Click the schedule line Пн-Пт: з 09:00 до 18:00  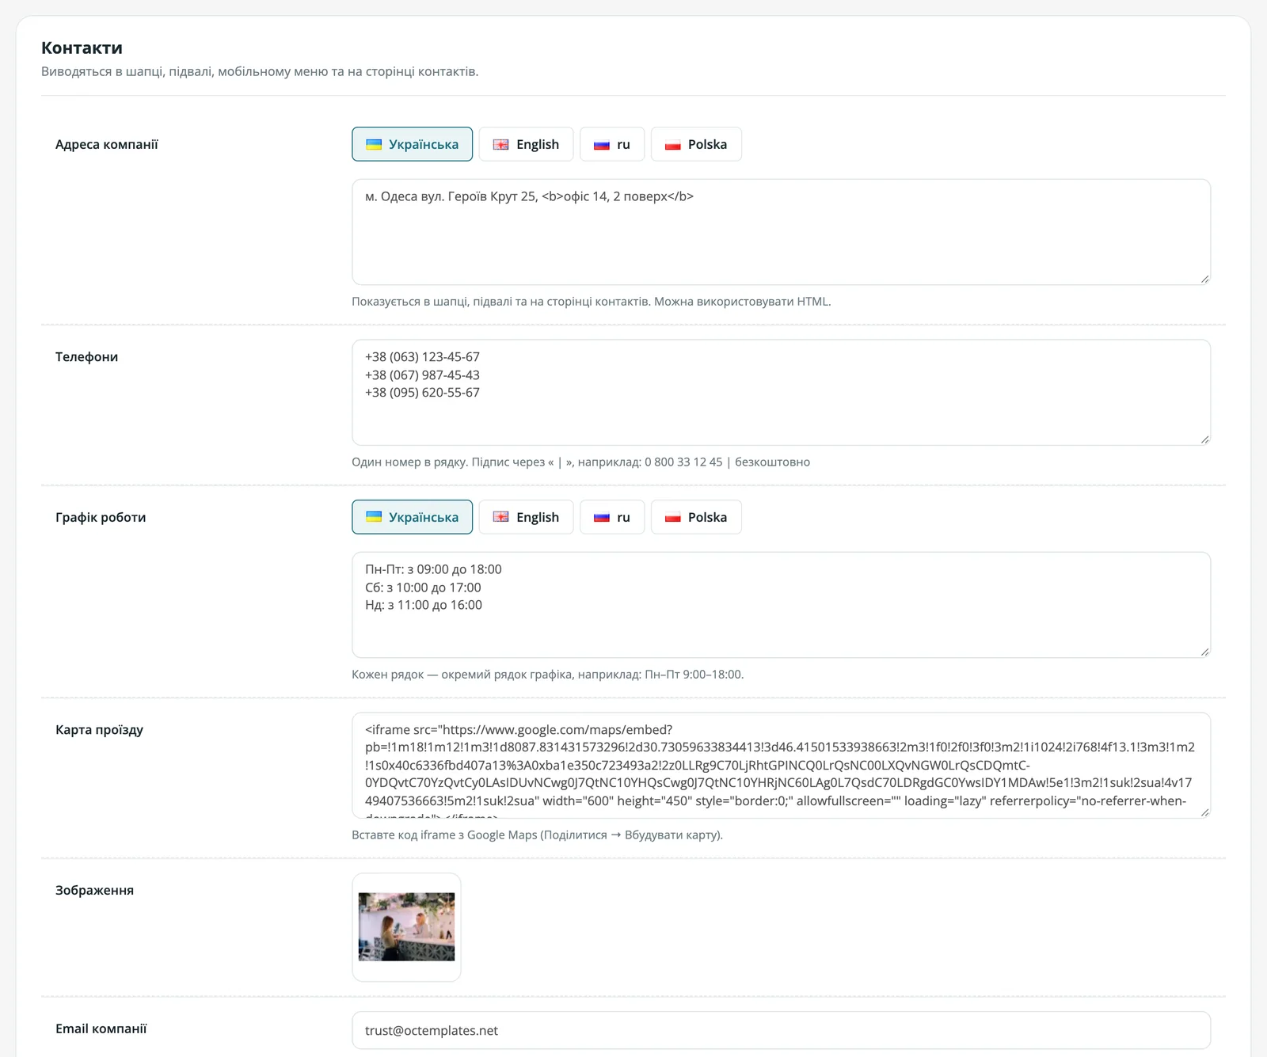[x=433, y=569]
